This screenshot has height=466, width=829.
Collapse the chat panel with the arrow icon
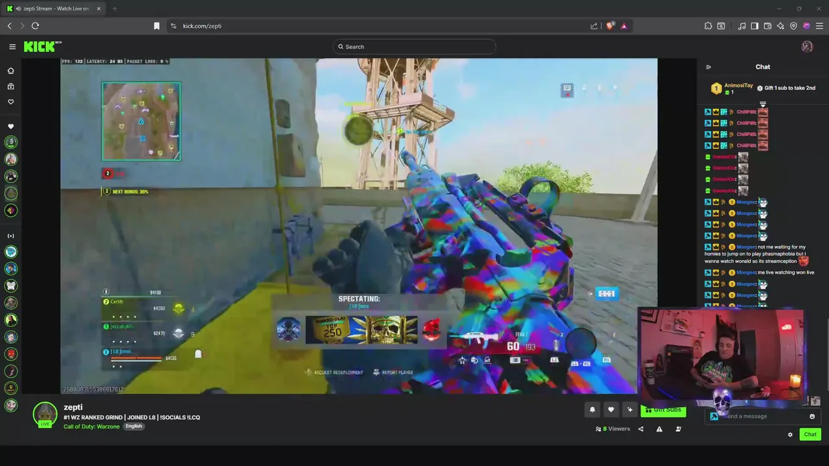[709, 67]
